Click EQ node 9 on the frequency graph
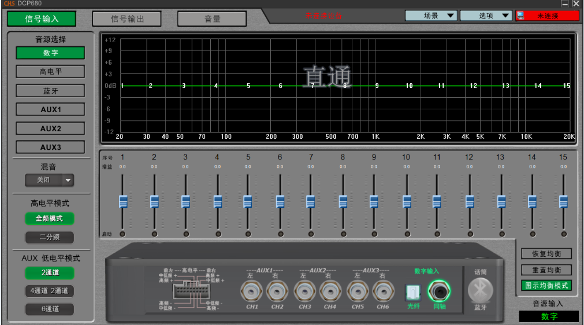The width and height of the screenshot is (584, 325). 377,86
